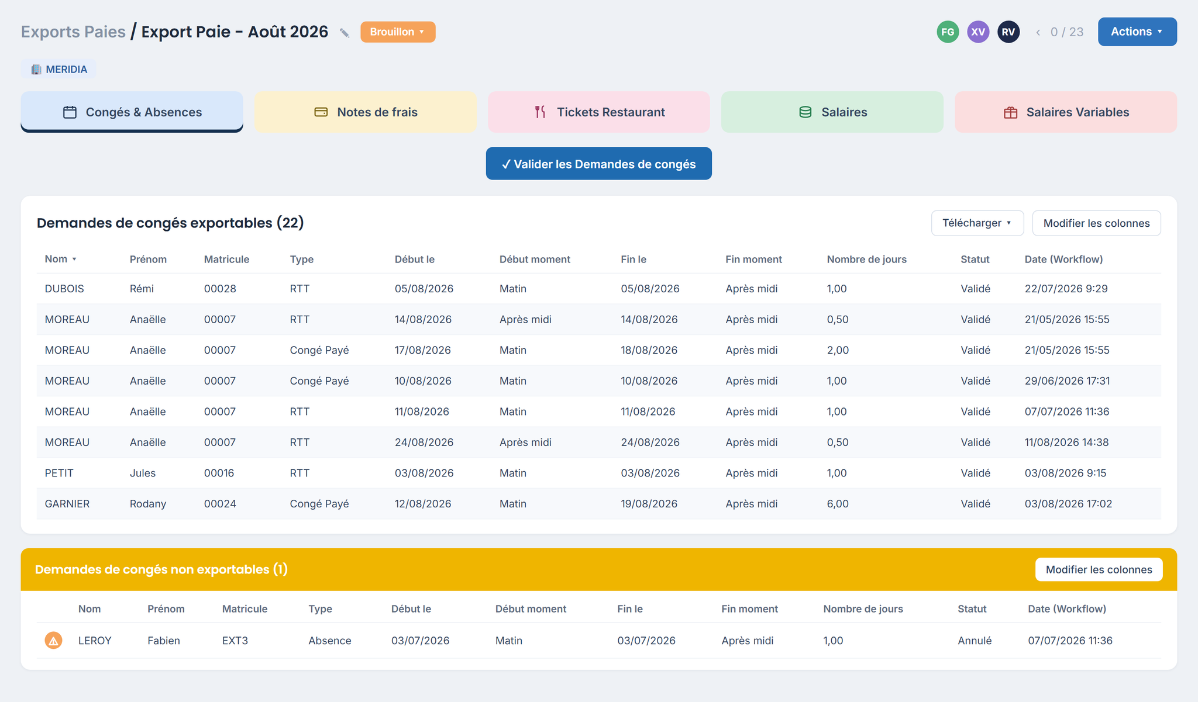Screen dimensions: 1198x702
Task: Click the FG user avatar
Action: coord(948,32)
